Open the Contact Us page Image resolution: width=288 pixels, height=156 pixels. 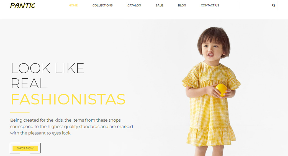click(210, 6)
